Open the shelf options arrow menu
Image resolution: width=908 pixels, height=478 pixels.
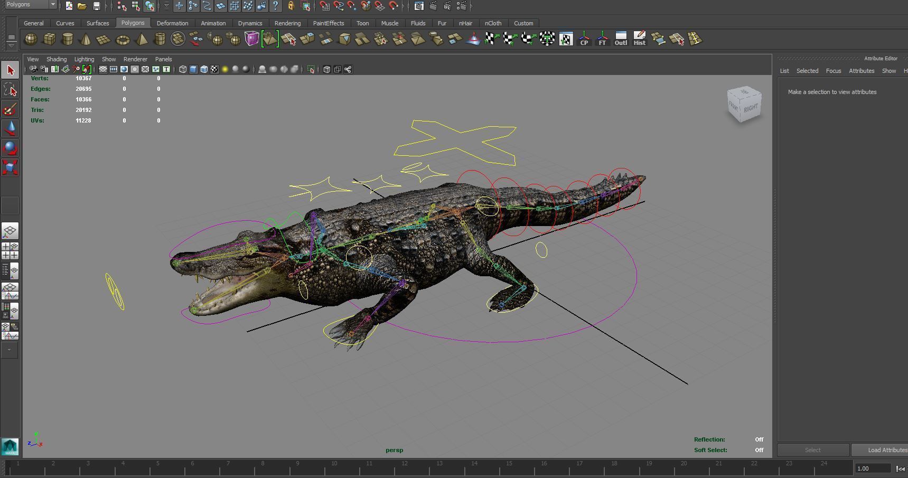11,46
